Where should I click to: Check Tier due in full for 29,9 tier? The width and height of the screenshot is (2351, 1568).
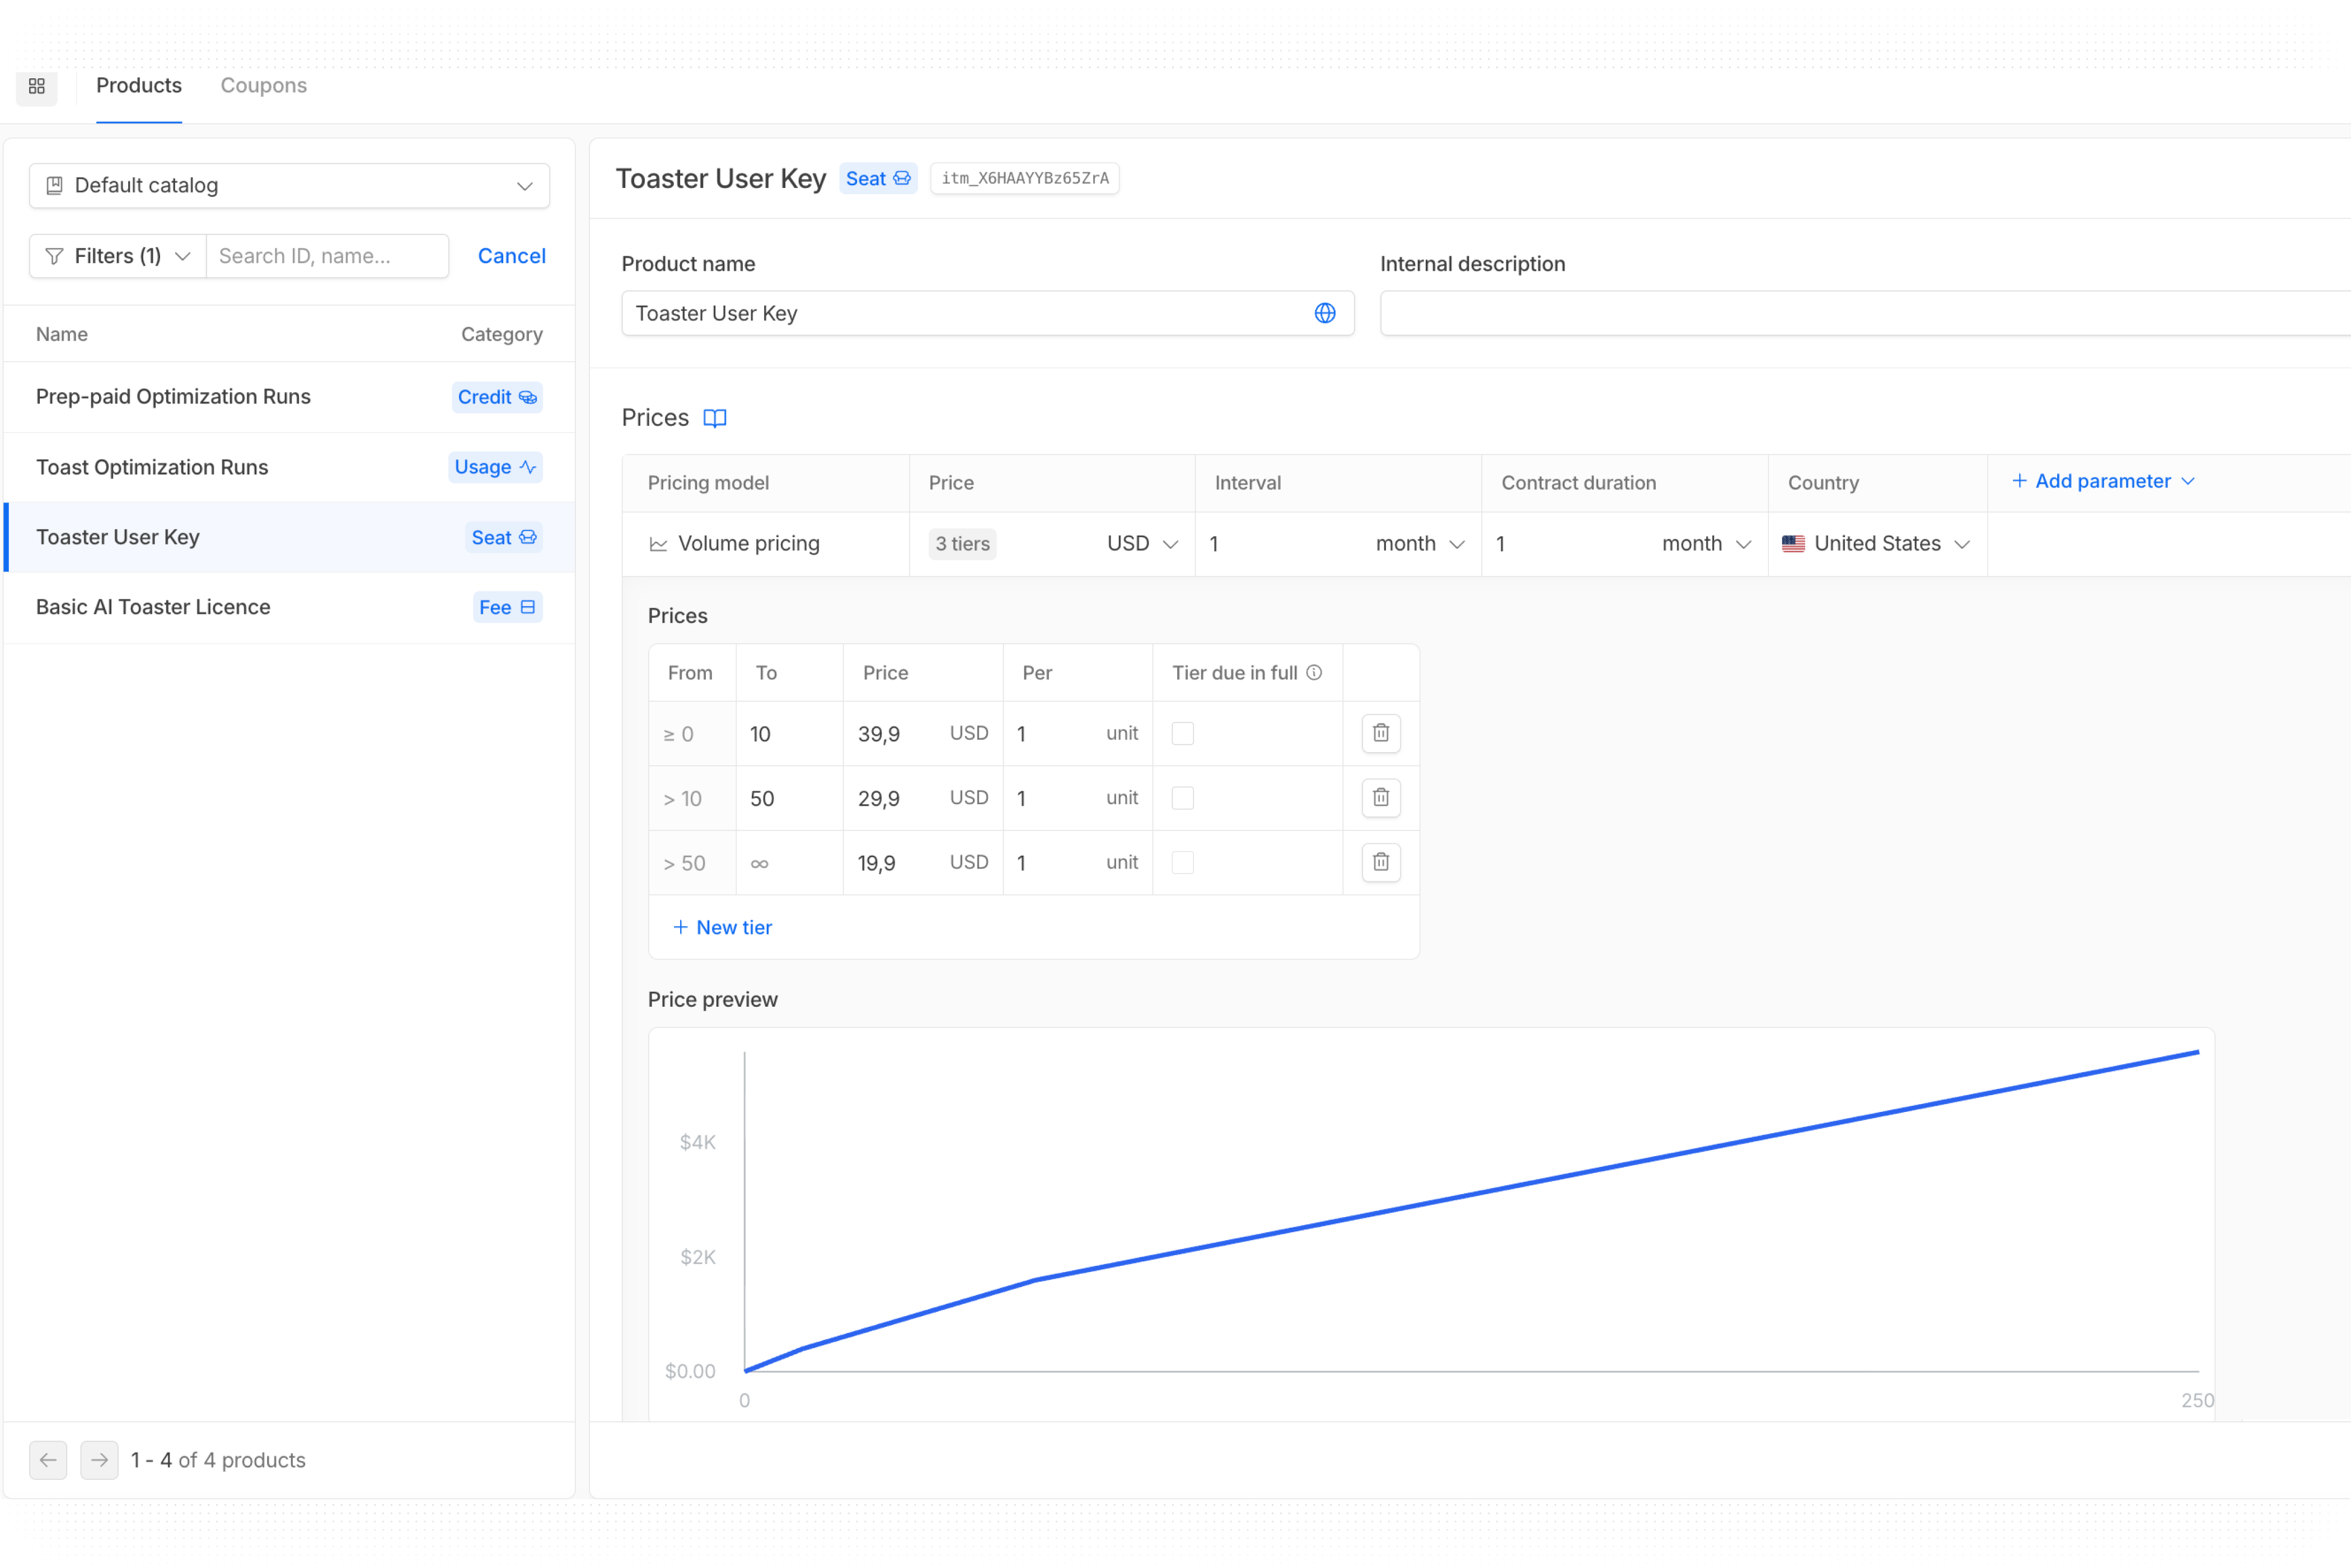(1182, 797)
